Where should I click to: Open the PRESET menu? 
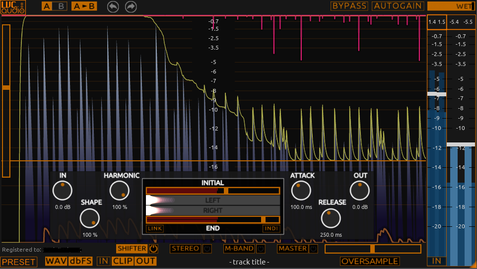pyautogui.click(x=18, y=262)
